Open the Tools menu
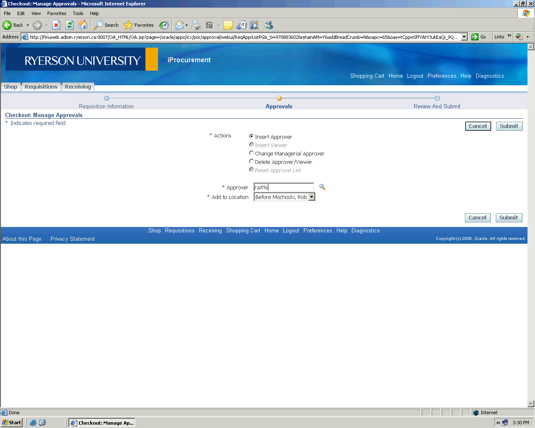This screenshot has width=535, height=428. (78, 13)
